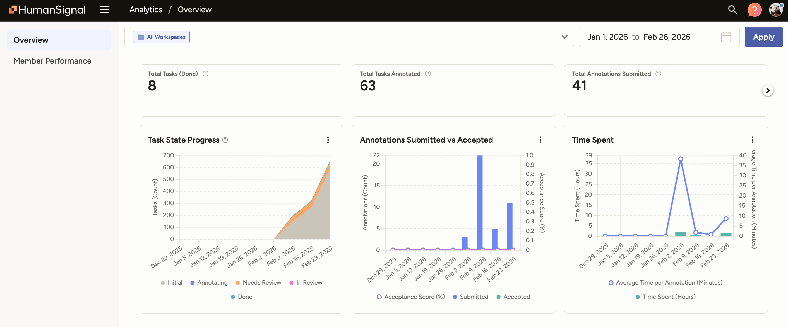Image resolution: width=788 pixels, height=327 pixels.
Task: Click the Apply button
Action: tap(763, 37)
